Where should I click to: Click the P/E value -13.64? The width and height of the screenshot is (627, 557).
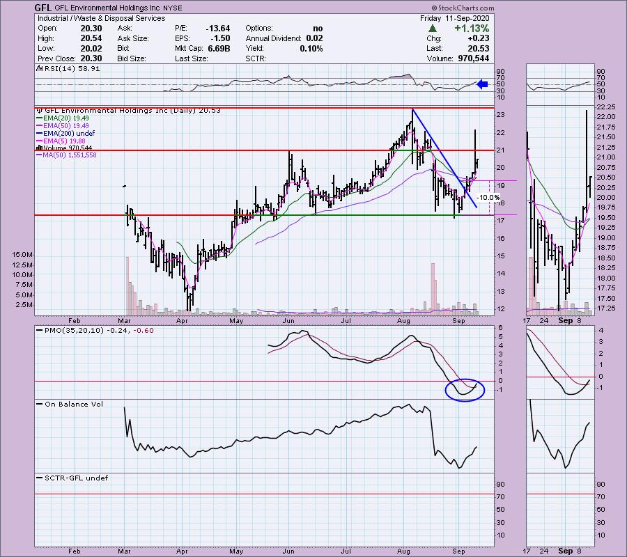pyautogui.click(x=218, y=29)
